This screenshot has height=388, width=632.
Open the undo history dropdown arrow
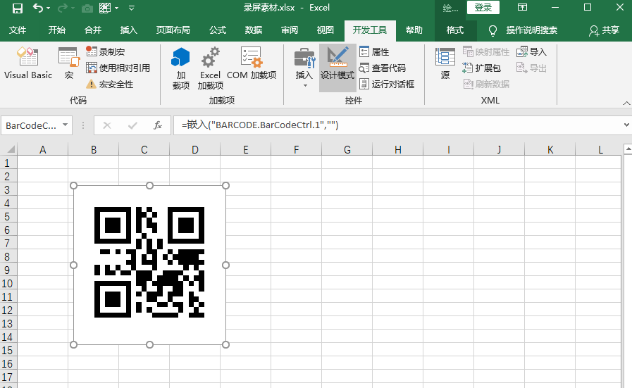(x=49, y=8)
